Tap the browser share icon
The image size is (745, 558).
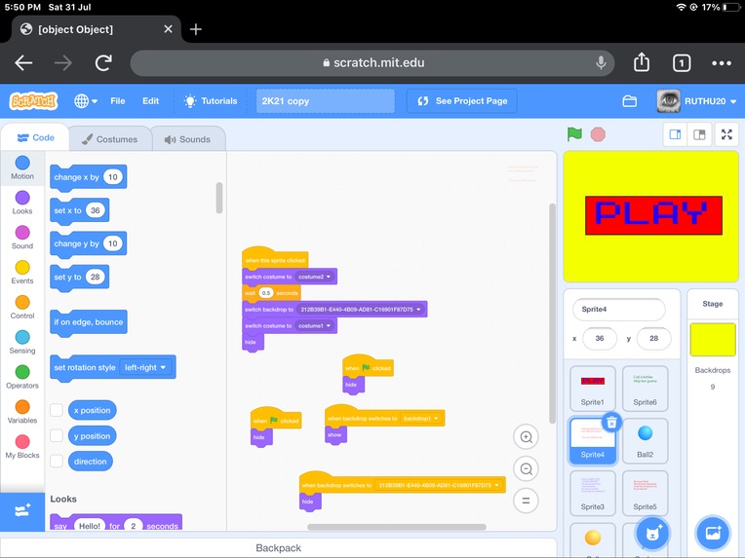[642, 62]
